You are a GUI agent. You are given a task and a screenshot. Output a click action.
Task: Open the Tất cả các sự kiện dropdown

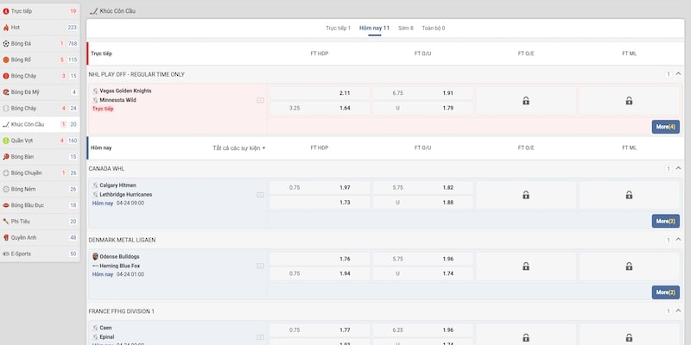click(239, 148)
